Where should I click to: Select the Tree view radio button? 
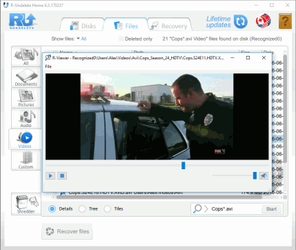pos(82,209)
